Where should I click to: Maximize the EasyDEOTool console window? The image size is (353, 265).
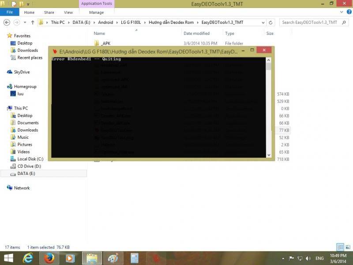pyautogui.click(x=252, y=50)
